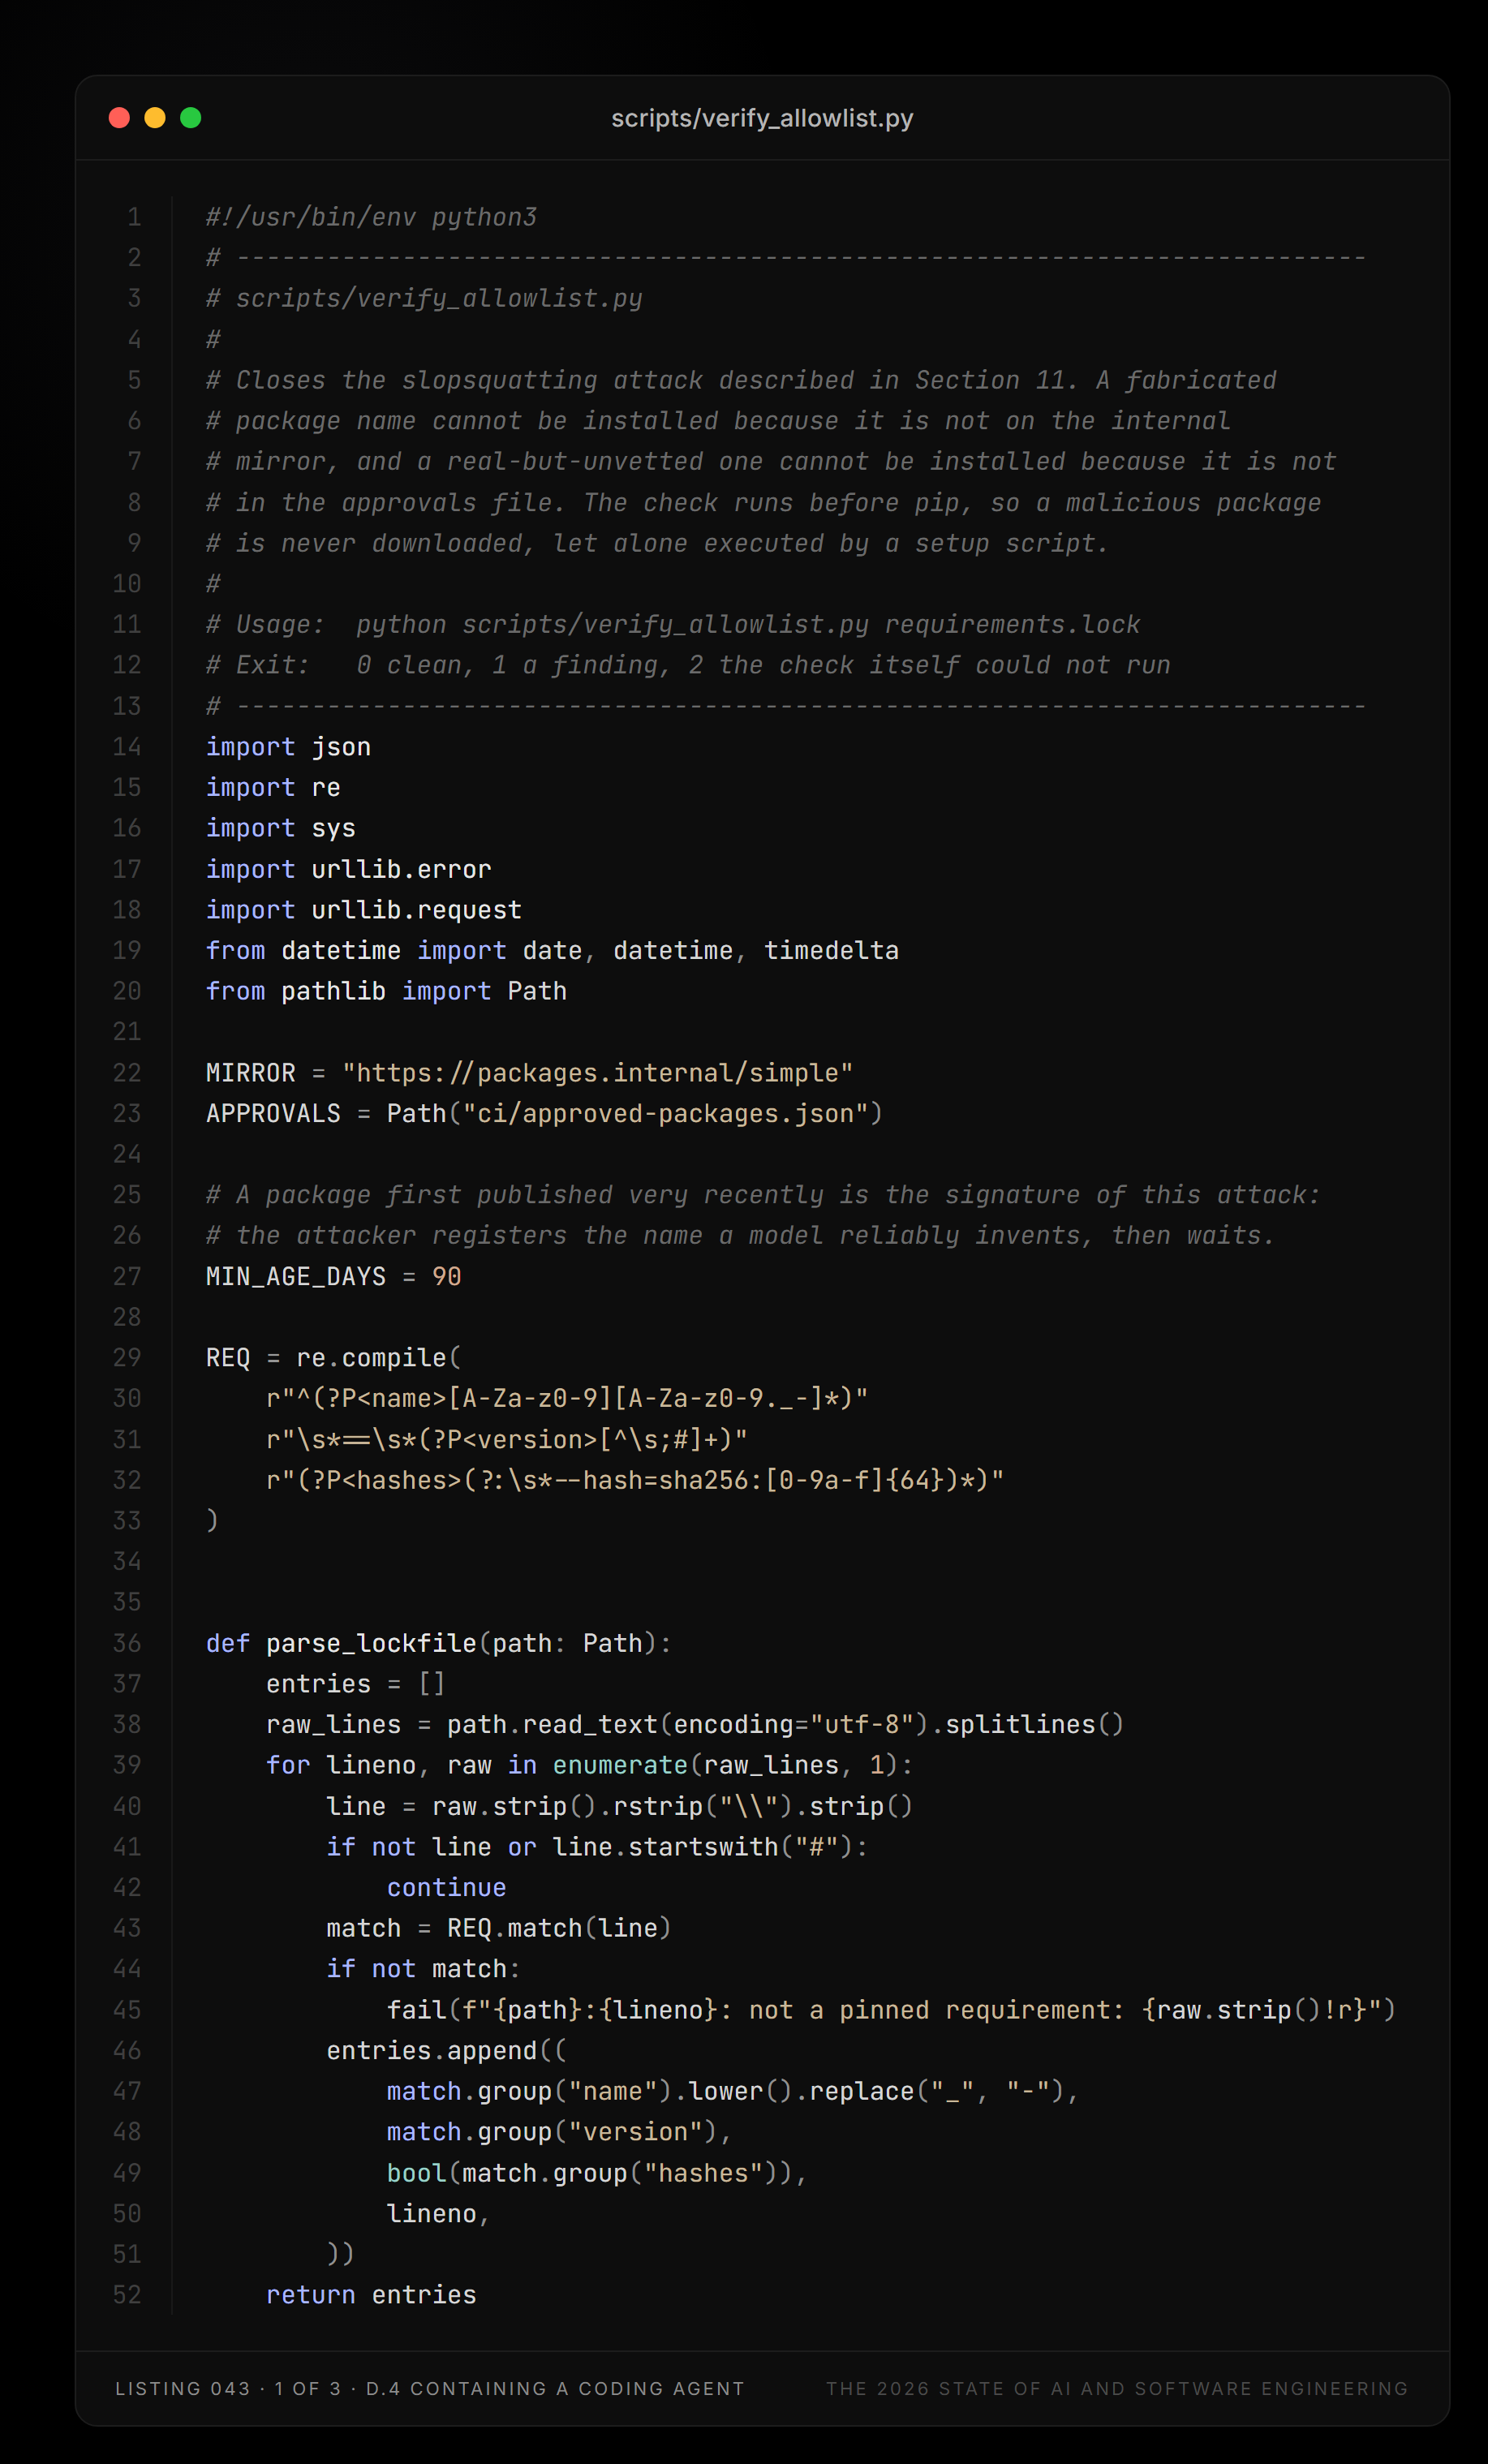This screenshot has height=2464, width=1488.
Task: Click the string 'ci/approved-packages.json'
Action: coord(665,1113)
